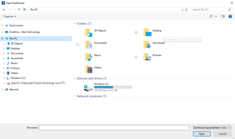Select Videos in sidebar tree
235x139 pixels.
coord(14,73)
